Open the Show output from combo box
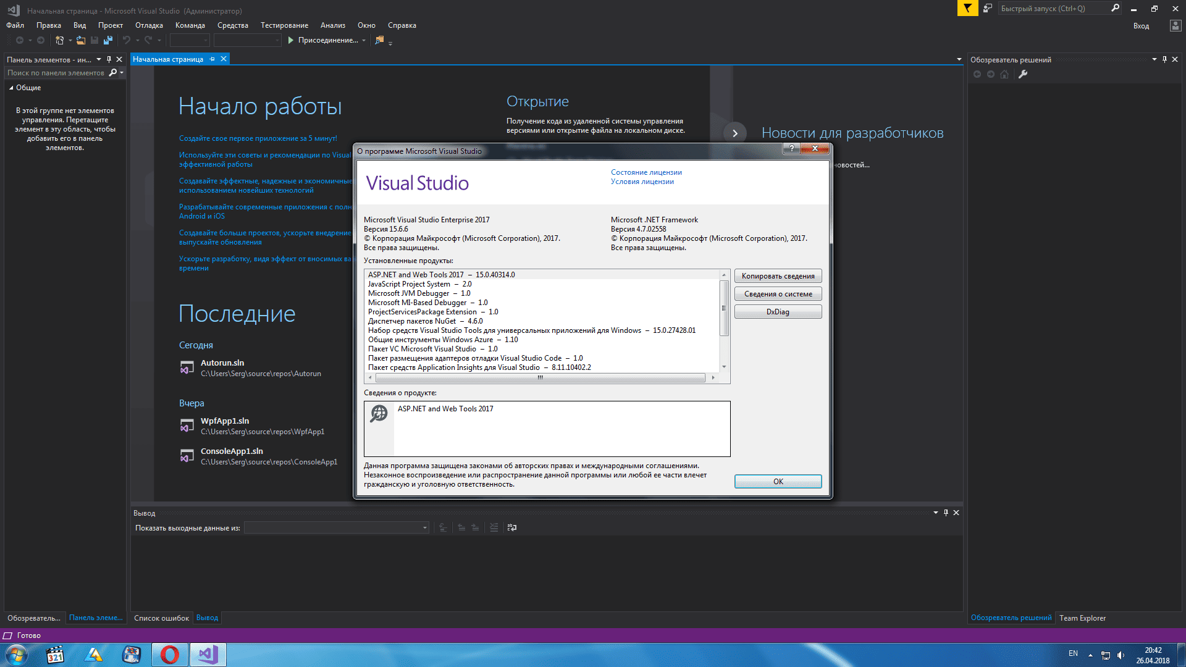This screenshot has height=667, width=1186. 337,527
